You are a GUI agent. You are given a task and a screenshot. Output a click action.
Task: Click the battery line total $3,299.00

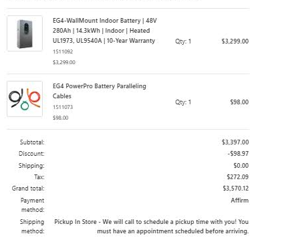(235, 41)
